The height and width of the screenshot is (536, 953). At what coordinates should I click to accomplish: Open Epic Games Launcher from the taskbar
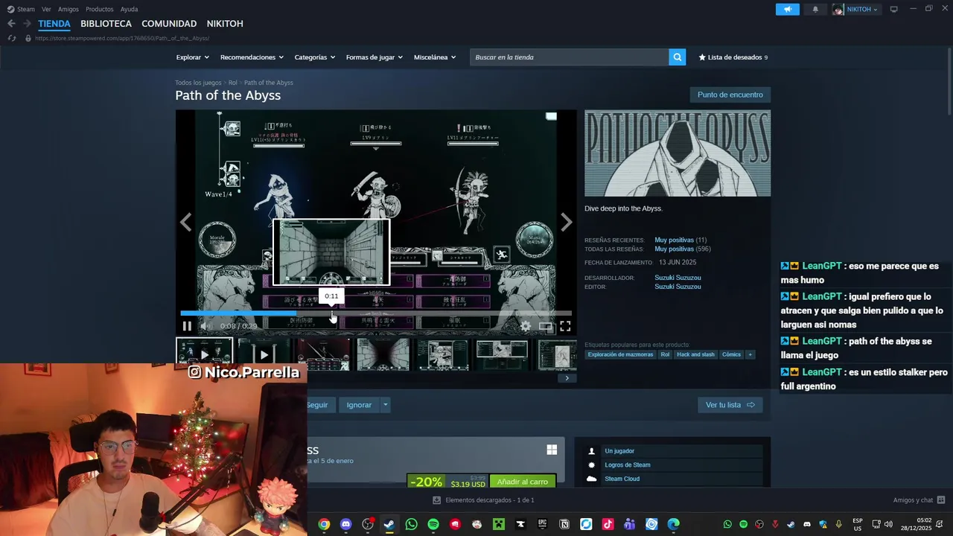pos(543,524)
